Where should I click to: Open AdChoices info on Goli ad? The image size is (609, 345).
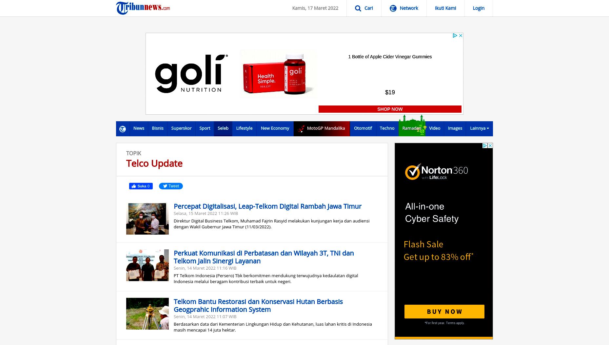pos(455,35)
